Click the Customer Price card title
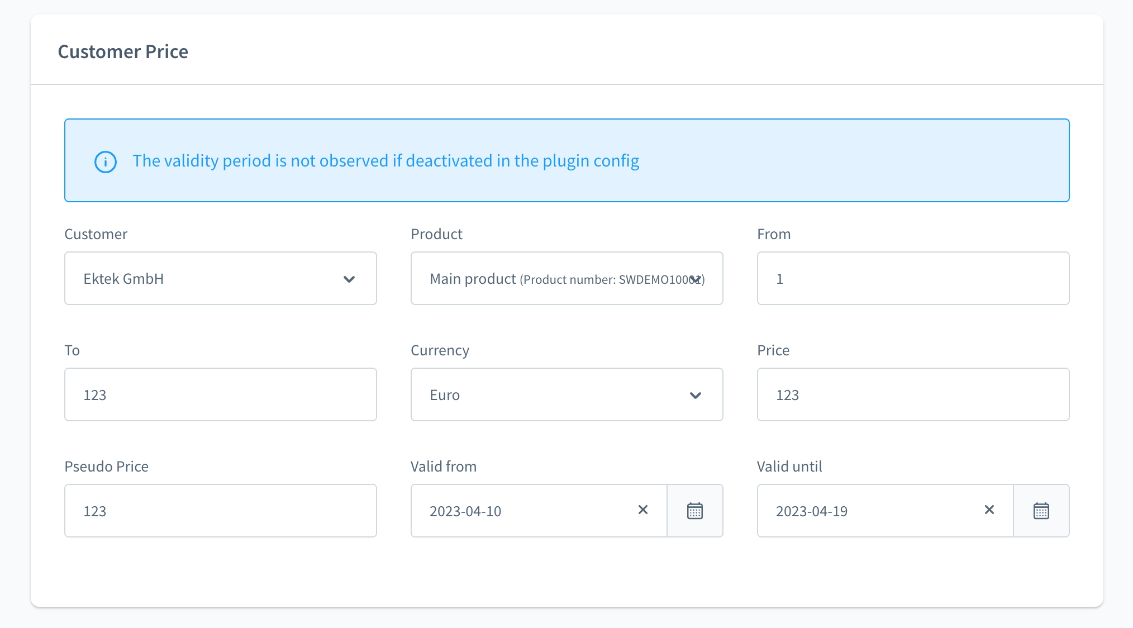Viewport: 1133px width, 628px height. pos(123,51)
